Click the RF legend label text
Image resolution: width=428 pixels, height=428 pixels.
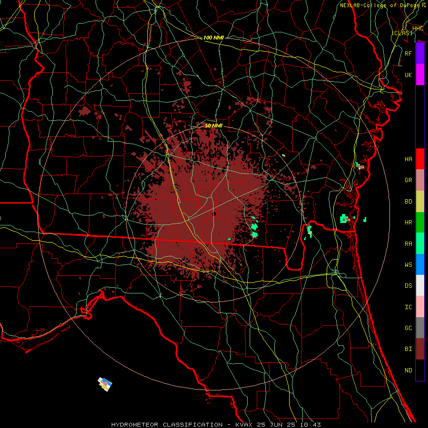[x=408, y=53]
